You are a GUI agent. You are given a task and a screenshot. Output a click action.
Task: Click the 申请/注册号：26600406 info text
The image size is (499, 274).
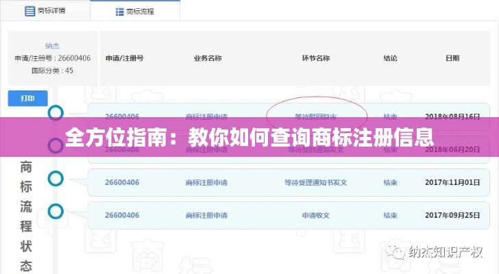click(x=53, y=58)
